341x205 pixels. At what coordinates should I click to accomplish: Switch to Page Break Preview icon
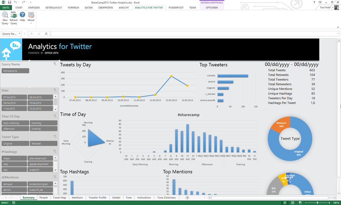[x=300, y=203]
